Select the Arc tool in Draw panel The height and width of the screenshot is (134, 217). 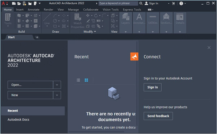(55, 15)
